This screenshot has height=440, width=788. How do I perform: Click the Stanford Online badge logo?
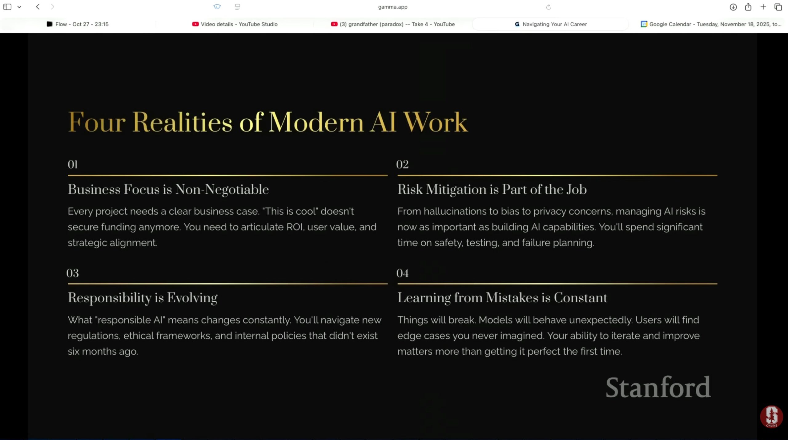771,417
